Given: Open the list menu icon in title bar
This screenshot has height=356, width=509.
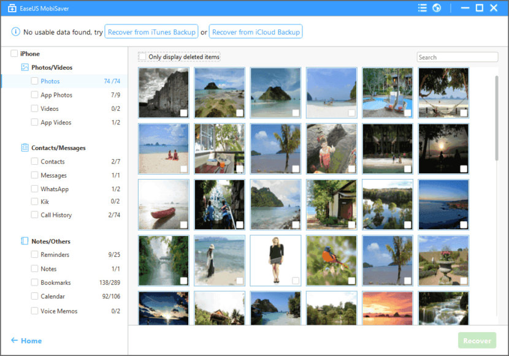Looking at the screenshot, I should pyautogui.click(x=422, y=8).
